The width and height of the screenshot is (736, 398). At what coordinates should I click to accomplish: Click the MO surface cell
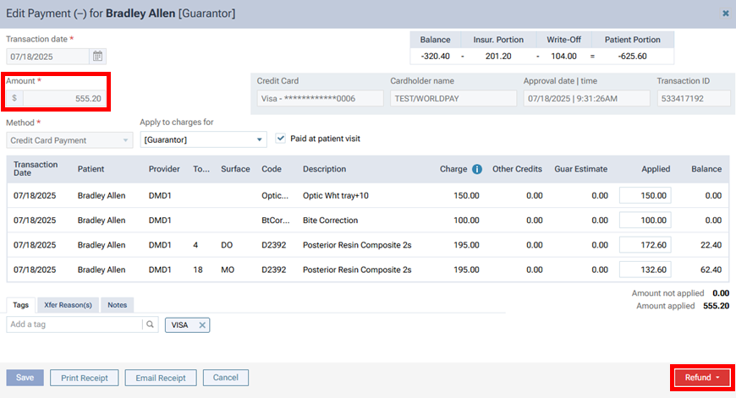(x=228, y=270)
